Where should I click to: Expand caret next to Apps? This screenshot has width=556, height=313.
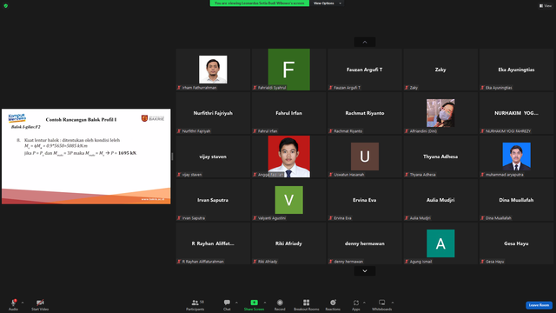click(x=364, y=303)
